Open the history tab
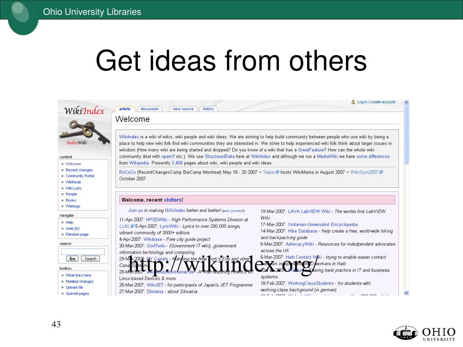This screenshot has width=463, height=347. (x=208, y=109)
